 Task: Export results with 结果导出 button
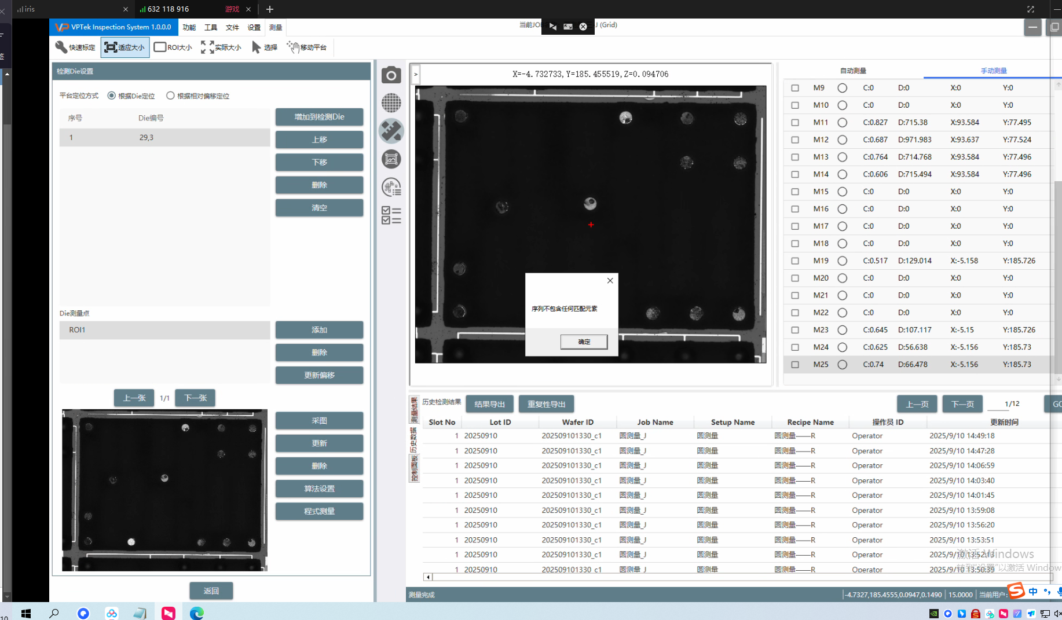click(489, 404)
